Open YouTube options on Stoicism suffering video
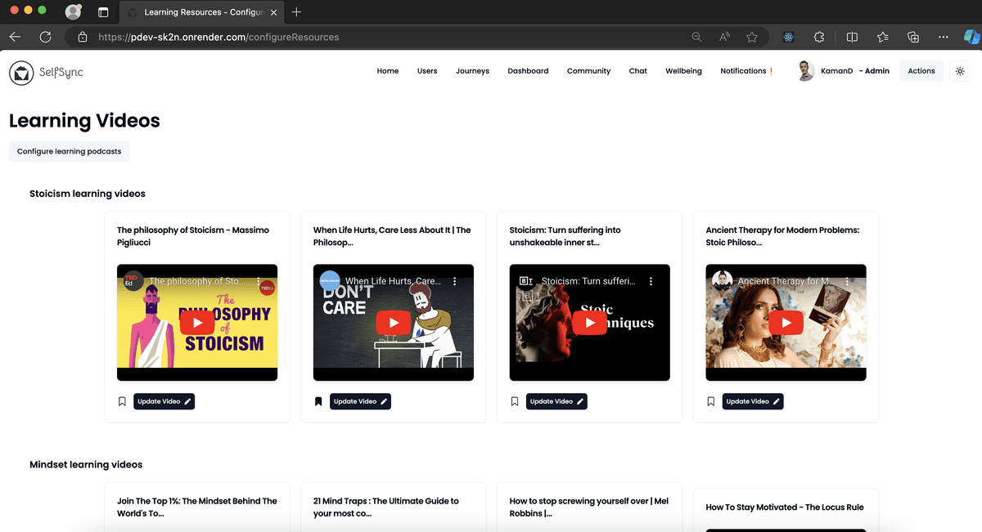Viewport: 982px width, 532px height. pos(651,281)
